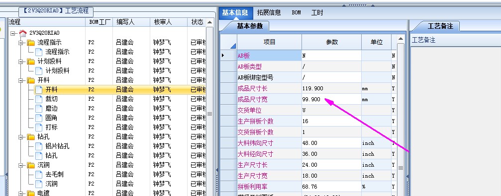This screenshot has width=501, height=196.
Task: Click the home icon beside 2V3Q20RIA0 root node
Action: pos(23,33)
